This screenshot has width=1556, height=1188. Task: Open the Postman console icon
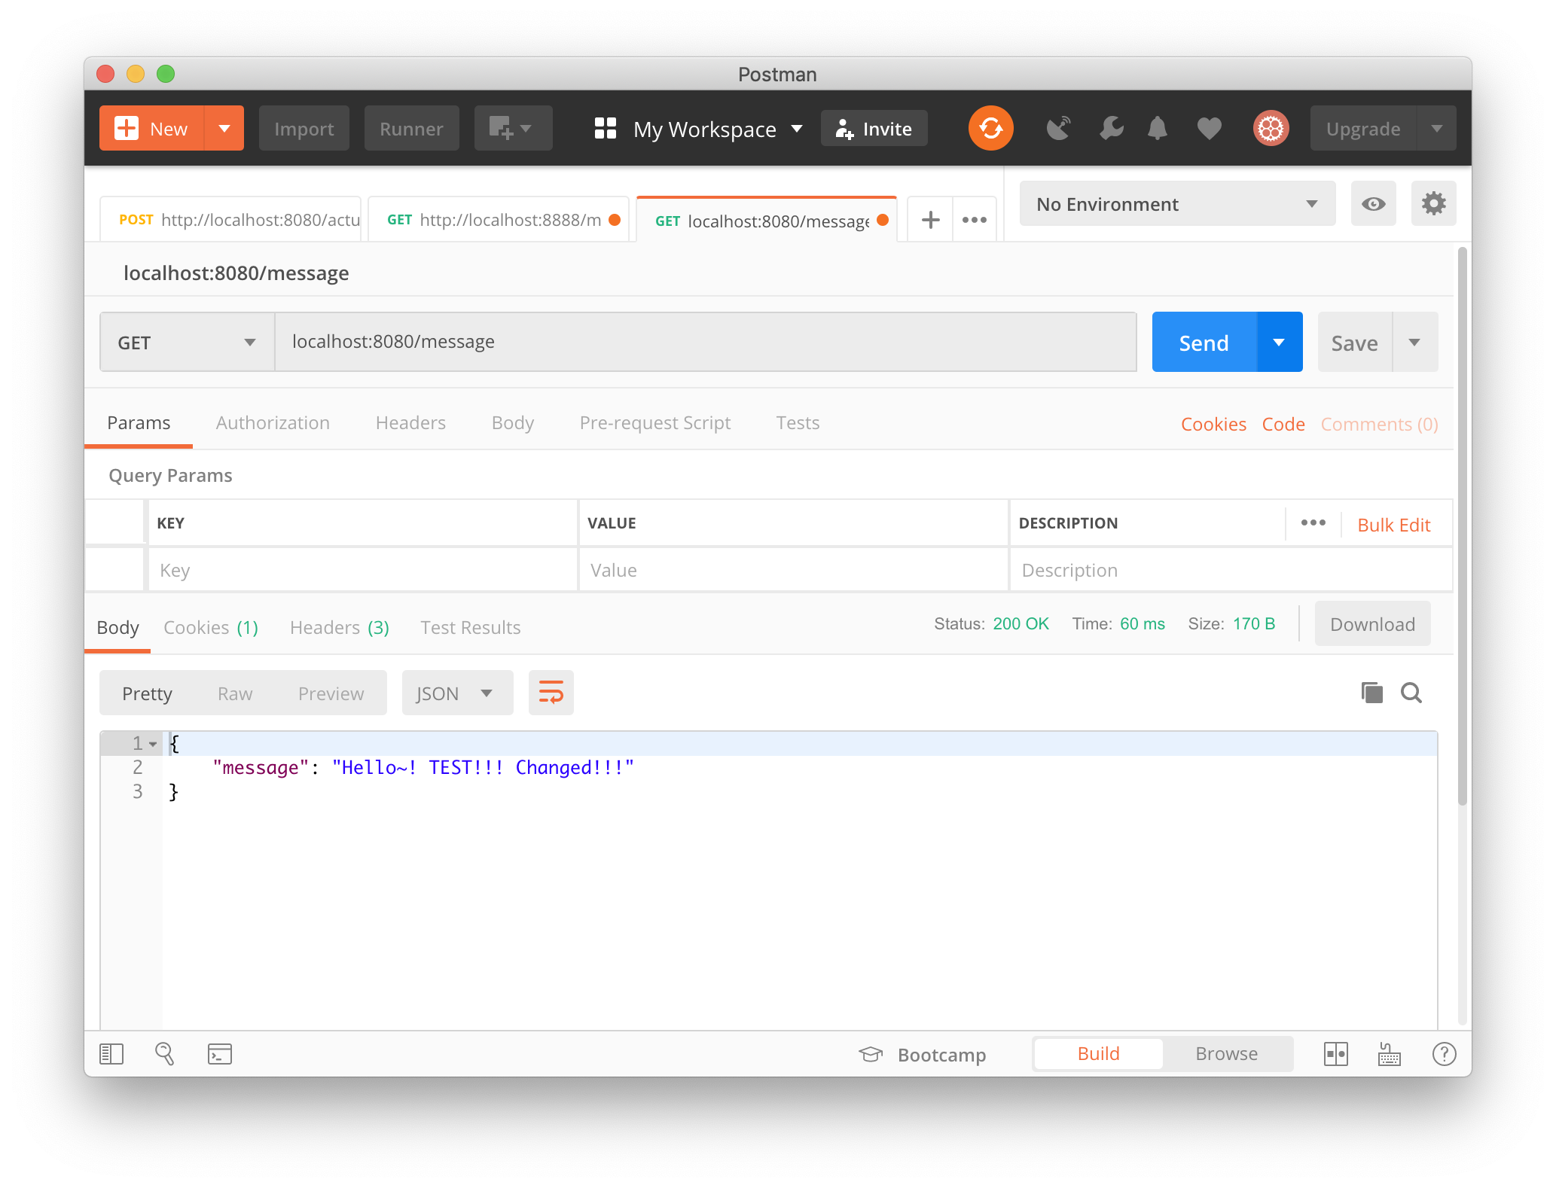219,1054
